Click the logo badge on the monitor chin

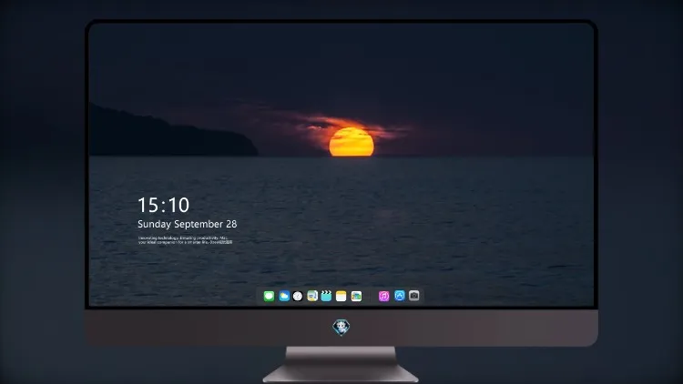(341, 327)
